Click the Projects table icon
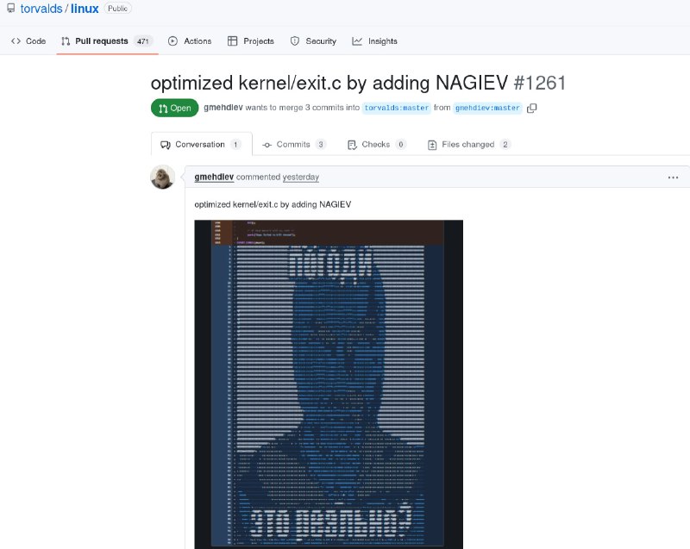The width and height of the screenshot is (690, 549). pos(232,41)
